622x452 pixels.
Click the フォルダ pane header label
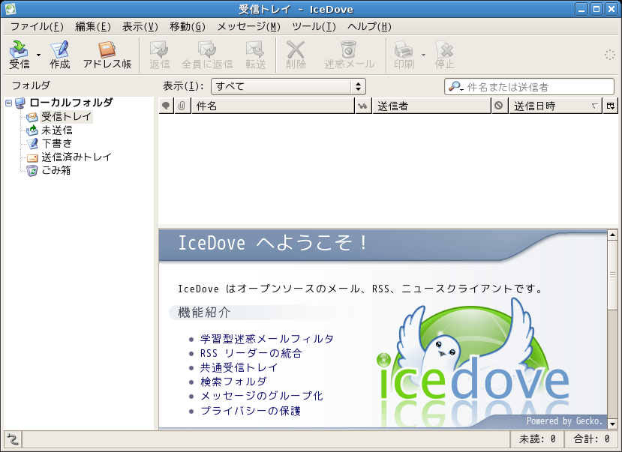[x=31, y=85]
